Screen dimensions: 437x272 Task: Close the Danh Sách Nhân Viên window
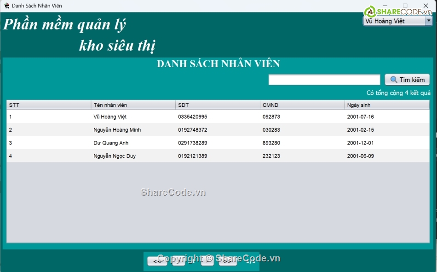pos(425,6)
